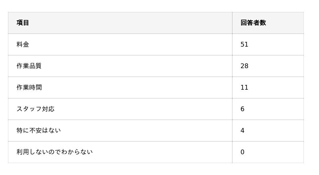The height and width of the screenshot is (175, 319).
Task: Select the 作業品質 cell
Action: coord(29,66)
